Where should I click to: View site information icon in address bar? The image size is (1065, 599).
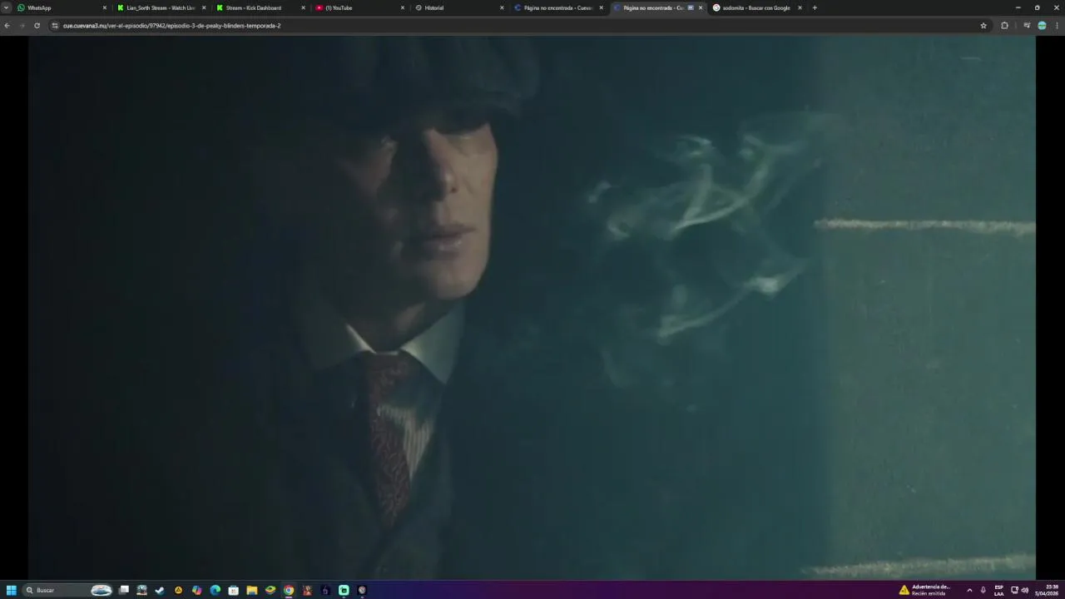click(x=55, y=26)
